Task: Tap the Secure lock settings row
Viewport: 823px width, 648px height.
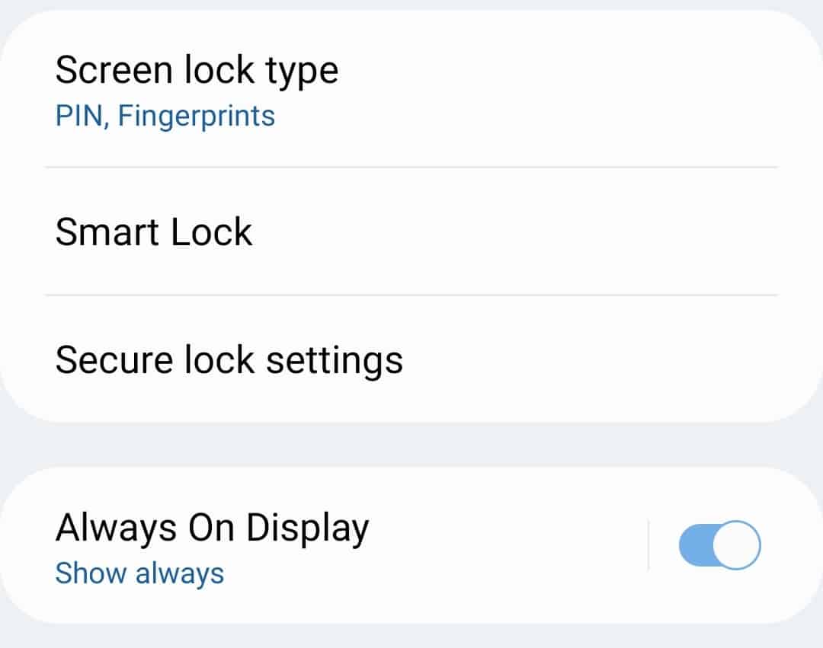Action: (229, 359)
